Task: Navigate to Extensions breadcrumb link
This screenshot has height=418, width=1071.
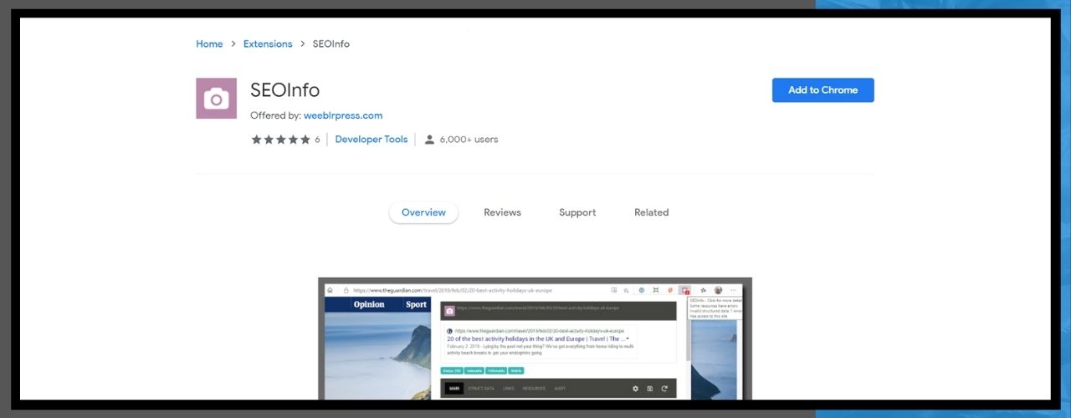Action: click(x=268, y=43)
